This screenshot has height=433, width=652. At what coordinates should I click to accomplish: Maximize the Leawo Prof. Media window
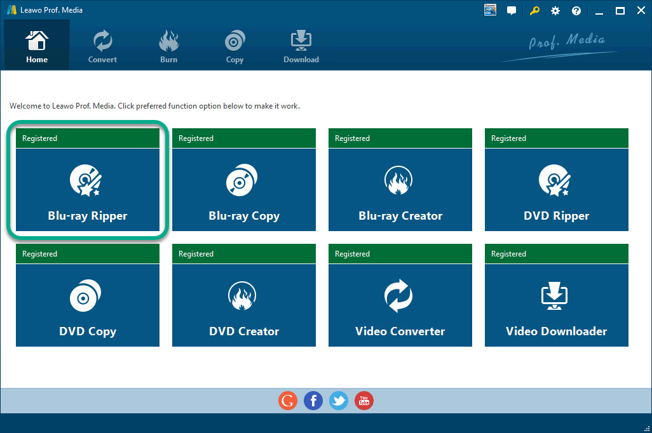coord(620,11)
